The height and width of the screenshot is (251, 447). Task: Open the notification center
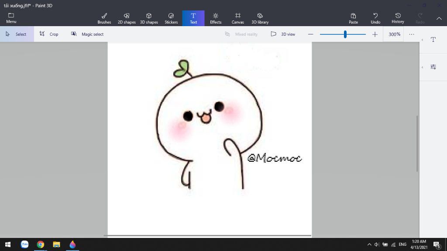point(437,244)
